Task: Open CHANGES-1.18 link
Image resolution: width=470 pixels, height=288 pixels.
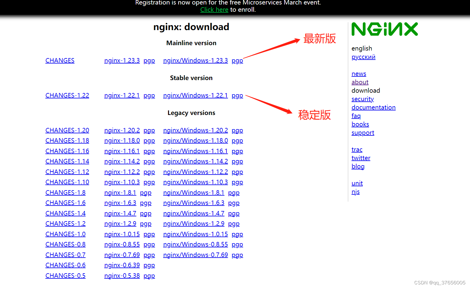Action: tap(67, 141)
